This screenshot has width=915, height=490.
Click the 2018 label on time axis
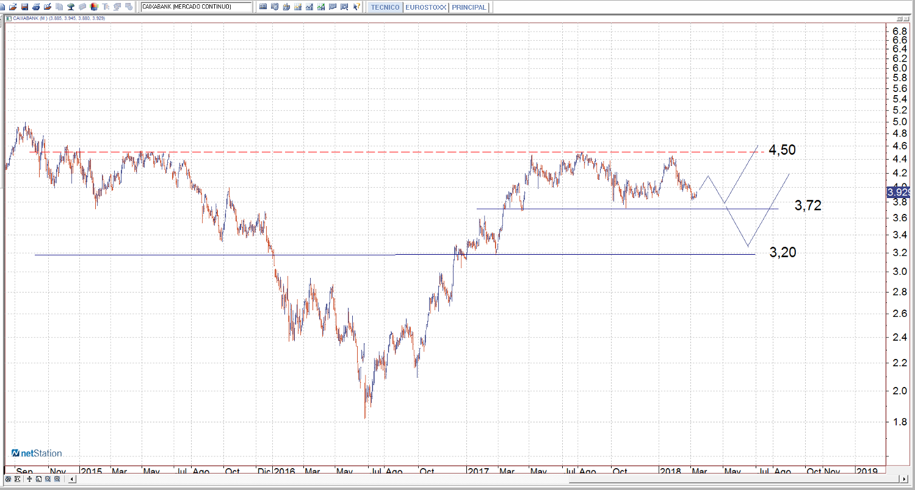pyautogui.click(x=671, y=471)
